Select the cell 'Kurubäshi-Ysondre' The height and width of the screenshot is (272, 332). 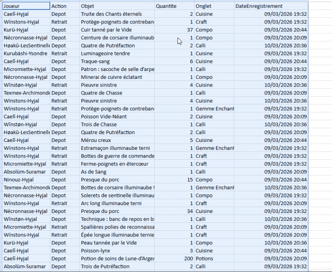(26, 53)
